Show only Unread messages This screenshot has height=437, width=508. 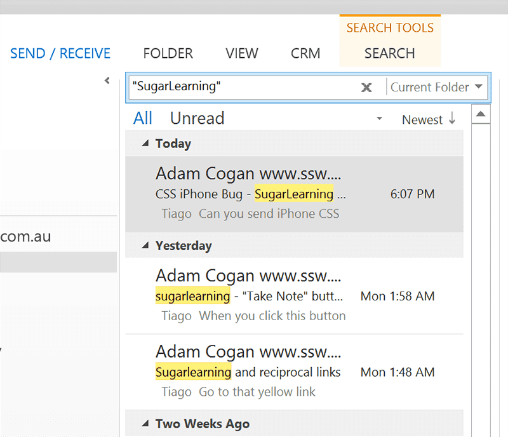[197, 118]
